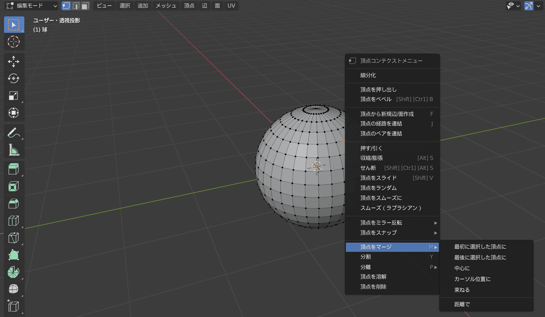Open the 頂点 menu in the header

click(x=190, y=6)
